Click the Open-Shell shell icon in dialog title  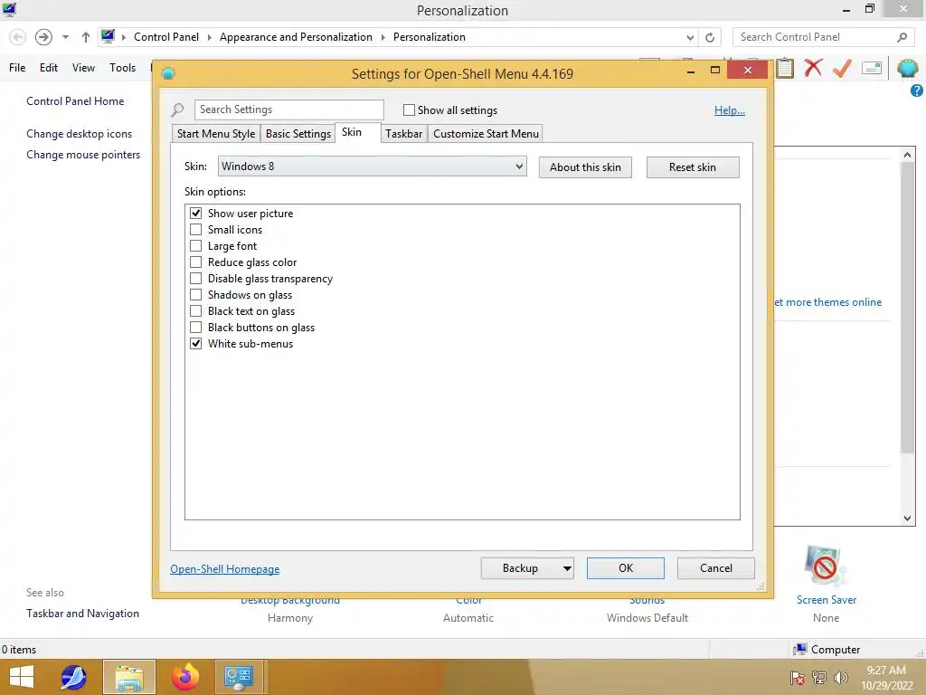(x=168, y=74)
